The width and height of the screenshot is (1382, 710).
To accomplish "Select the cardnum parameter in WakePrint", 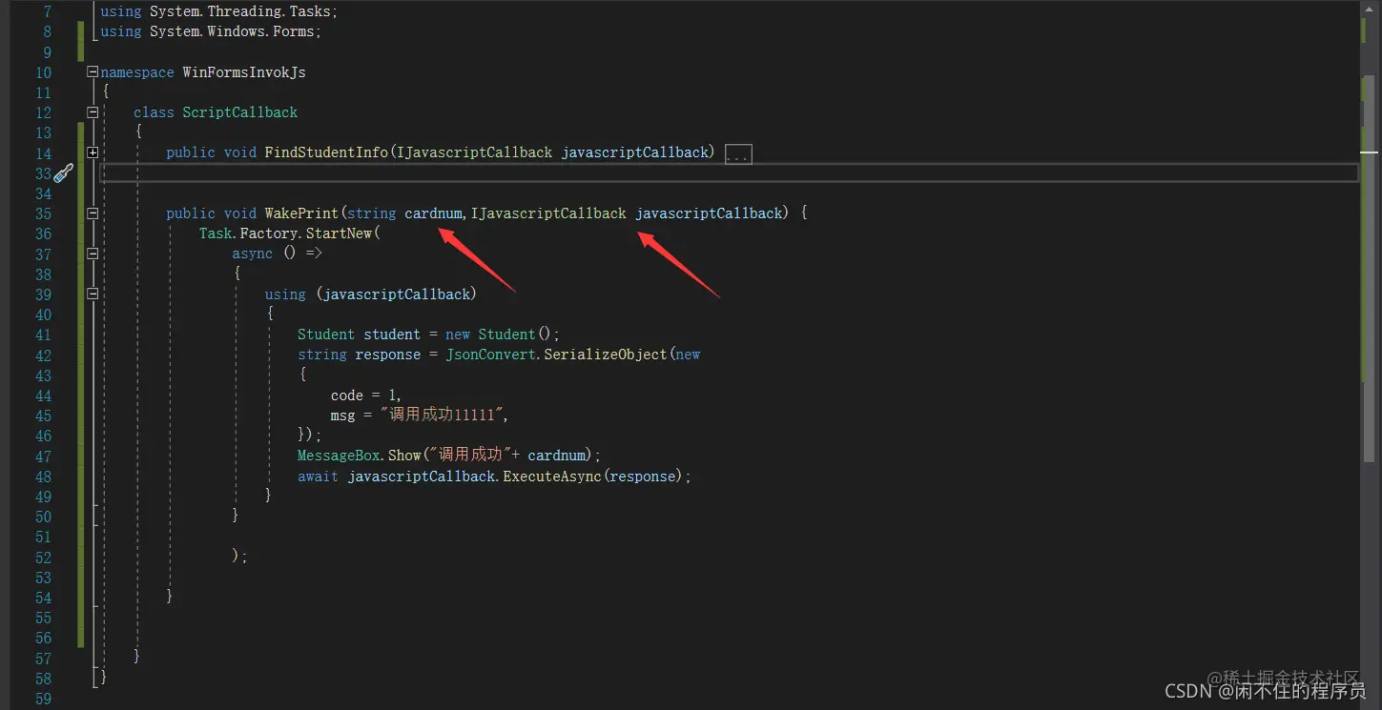I will point(433,213).
